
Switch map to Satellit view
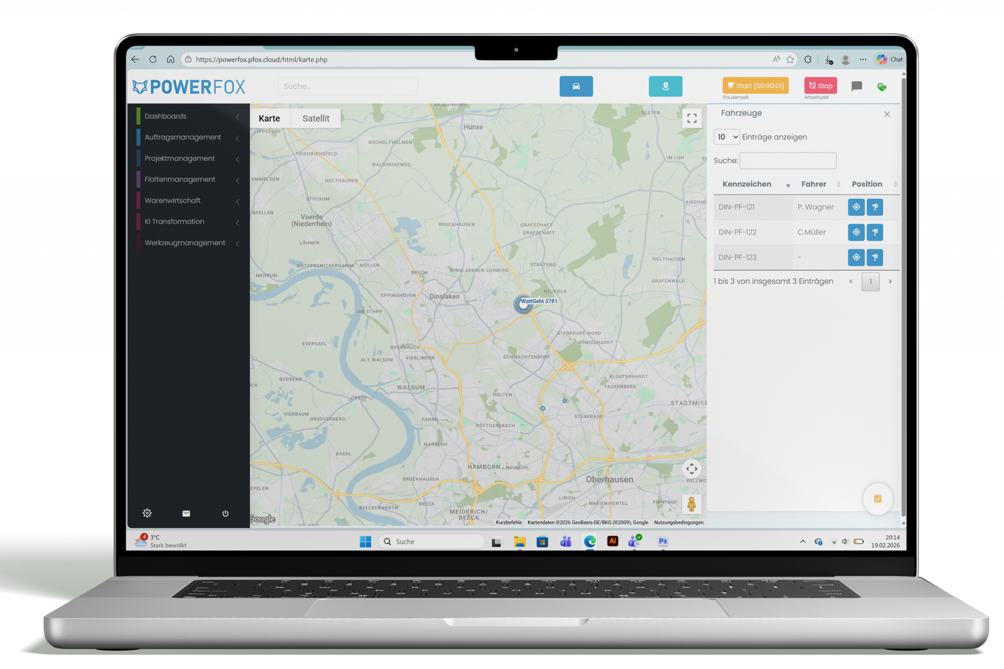click(x=315, y=118)
